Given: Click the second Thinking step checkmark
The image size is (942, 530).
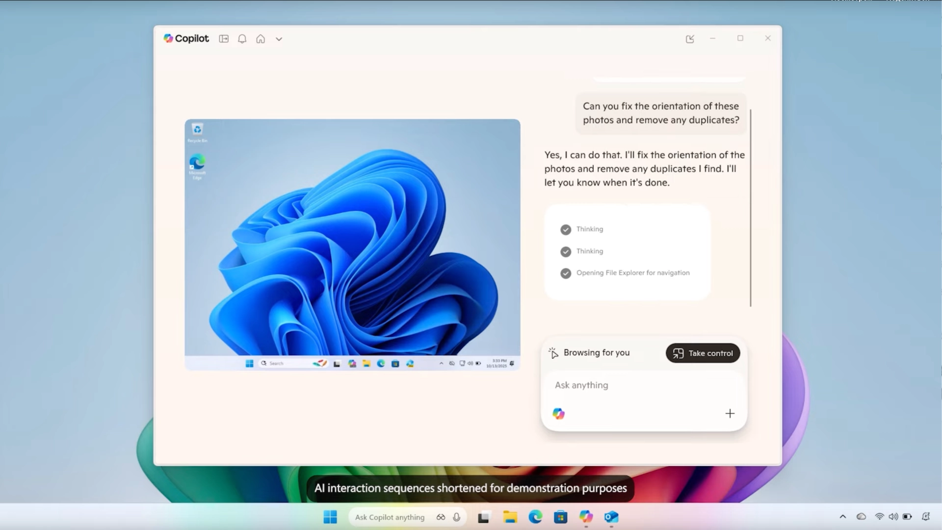Looking at the screenshot, I should pos(566,252).
